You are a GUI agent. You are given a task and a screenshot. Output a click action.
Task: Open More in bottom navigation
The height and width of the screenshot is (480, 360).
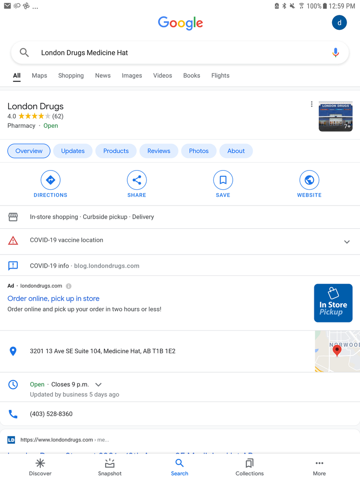[x=319, y=467]
